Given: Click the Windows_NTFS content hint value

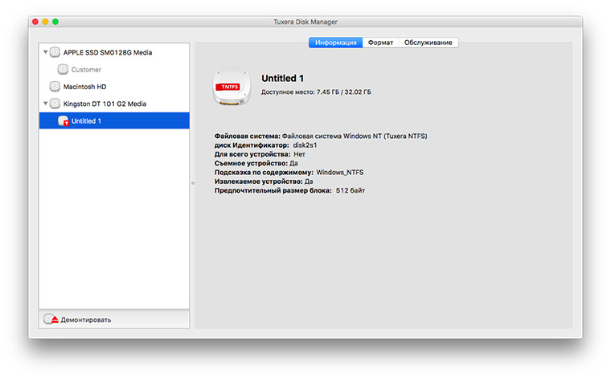Looking at the screenshot, I should [x=340, y=173].
